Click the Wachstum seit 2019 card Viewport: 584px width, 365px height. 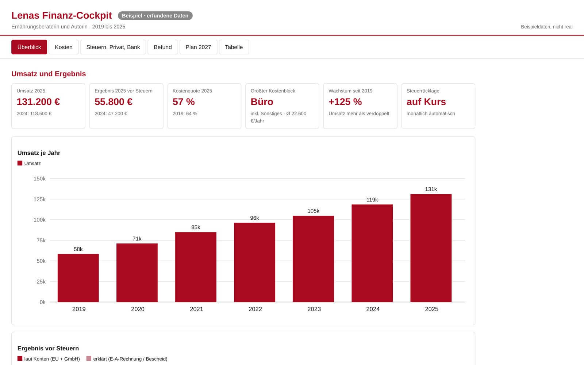(360, 106)
